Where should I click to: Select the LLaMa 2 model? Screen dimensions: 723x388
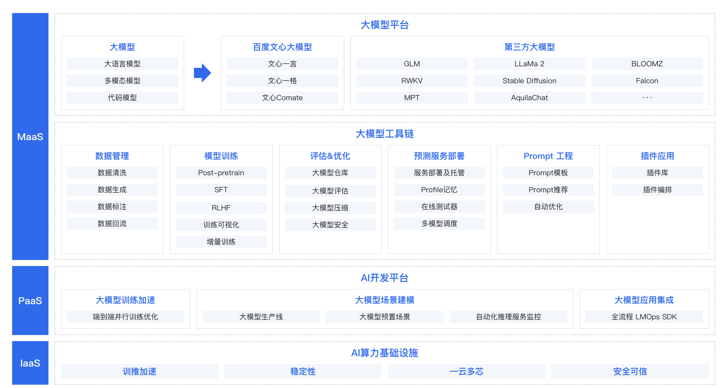click(x=530, y=64)
